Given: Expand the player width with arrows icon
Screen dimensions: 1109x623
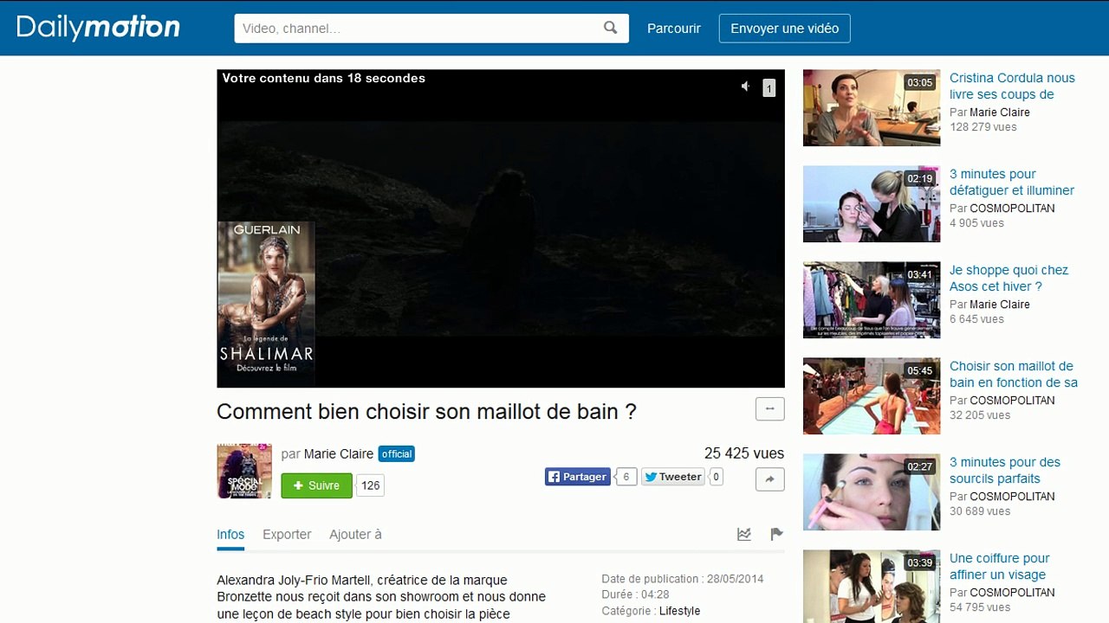Looking at the screenshot, I should 769,408.
